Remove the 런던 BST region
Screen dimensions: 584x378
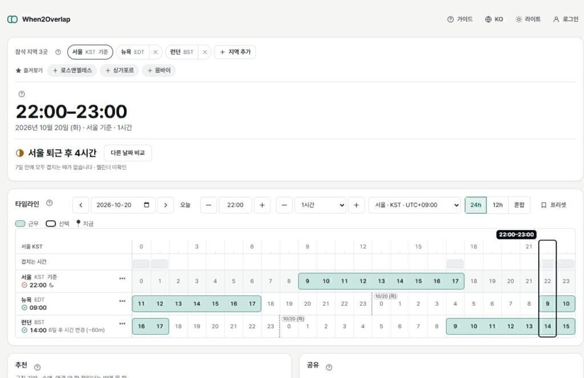pos(205,52)
